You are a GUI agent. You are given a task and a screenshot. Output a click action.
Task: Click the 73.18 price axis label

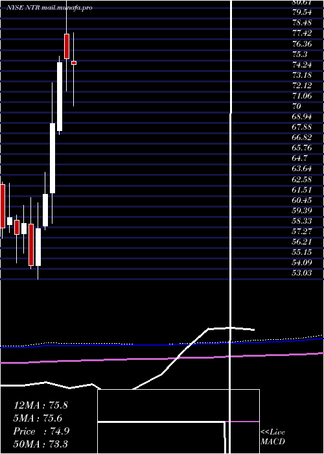303,75
